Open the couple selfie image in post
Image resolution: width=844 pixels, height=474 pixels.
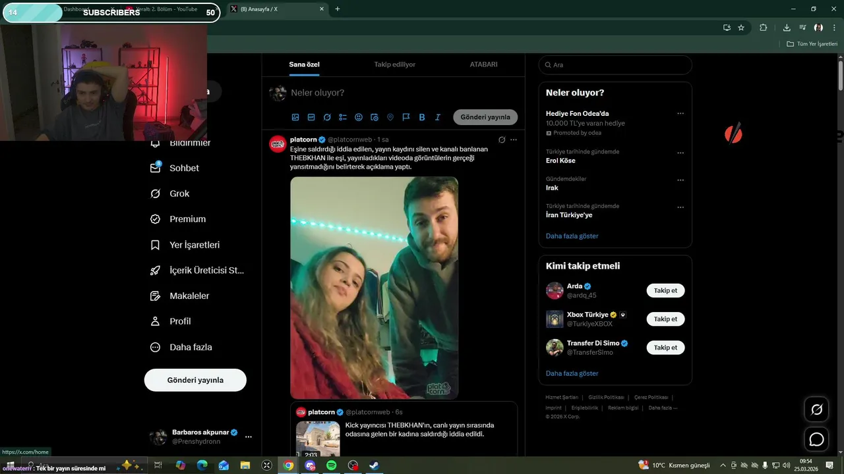coord(374,288)
